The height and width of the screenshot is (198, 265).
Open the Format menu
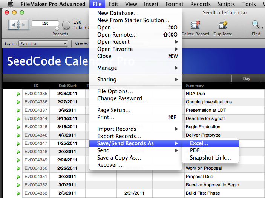(x=174, y=4)
